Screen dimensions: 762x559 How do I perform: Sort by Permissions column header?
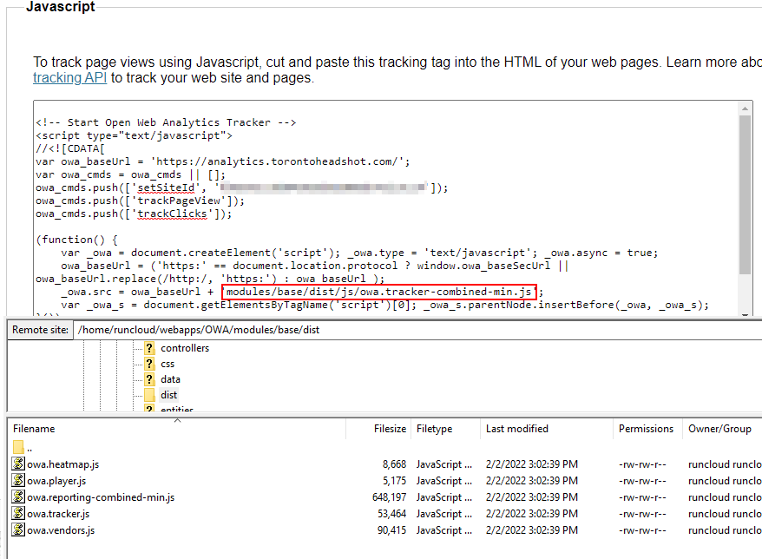point(647,429)
